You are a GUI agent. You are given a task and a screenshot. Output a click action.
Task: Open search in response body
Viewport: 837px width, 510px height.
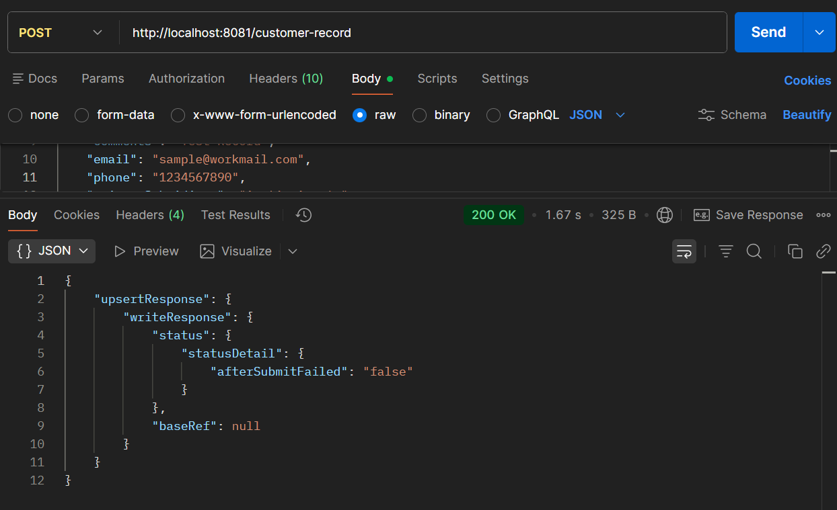point(754,251)
